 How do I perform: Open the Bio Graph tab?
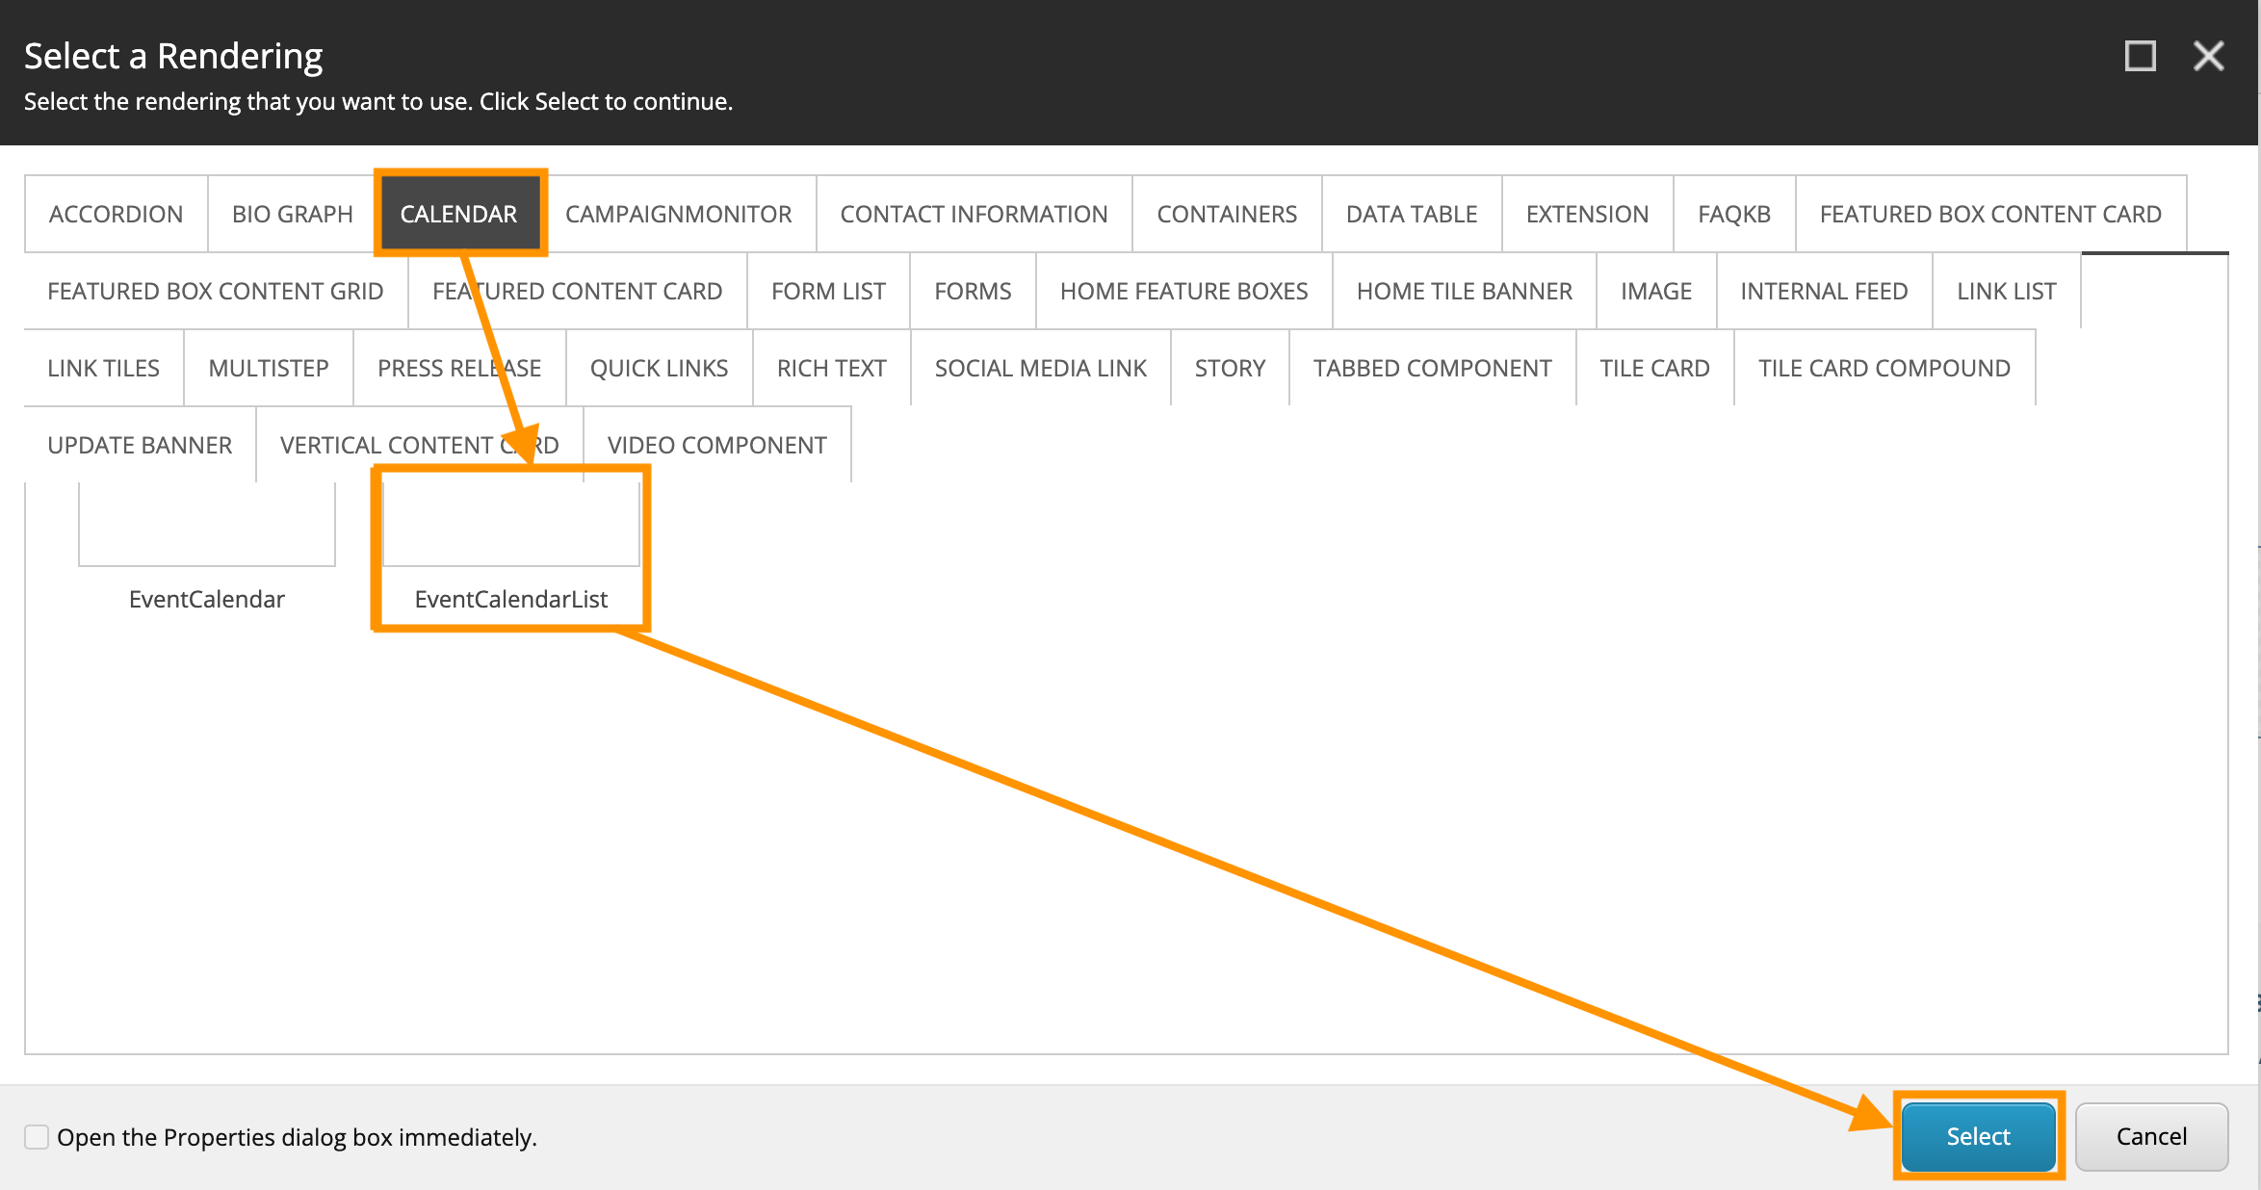[x=292, y=214]
